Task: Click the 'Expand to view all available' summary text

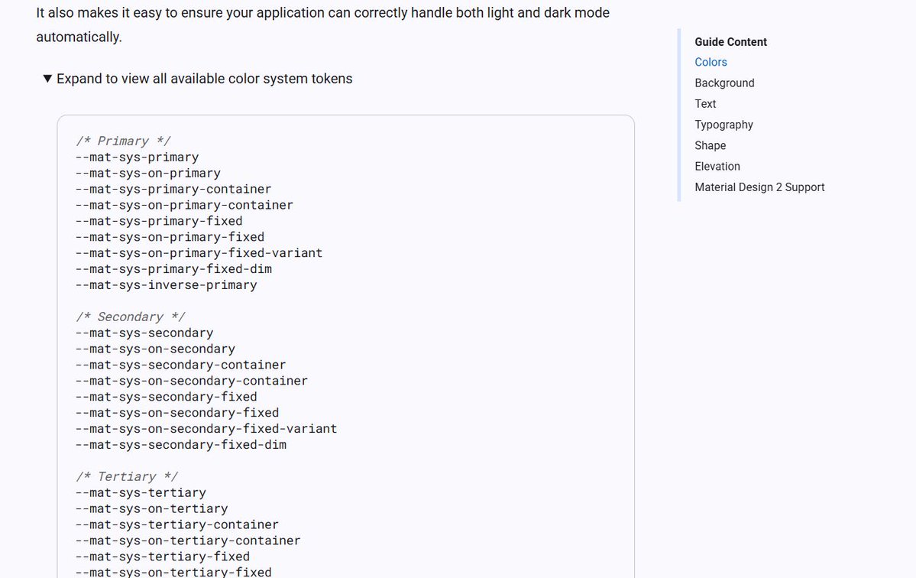Action: tap(205, 79)
